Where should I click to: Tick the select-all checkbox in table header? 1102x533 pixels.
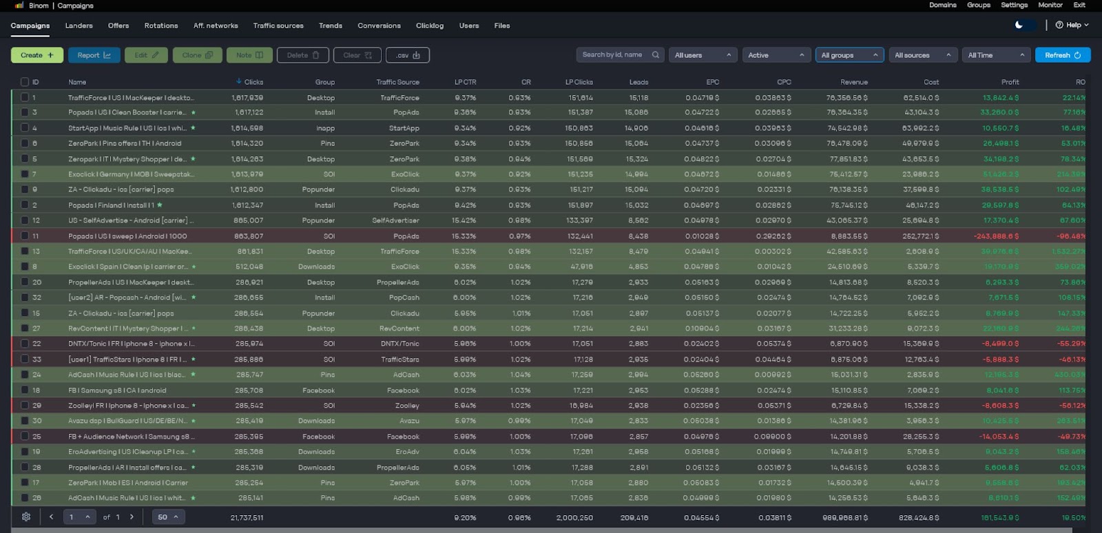point(25,82)
